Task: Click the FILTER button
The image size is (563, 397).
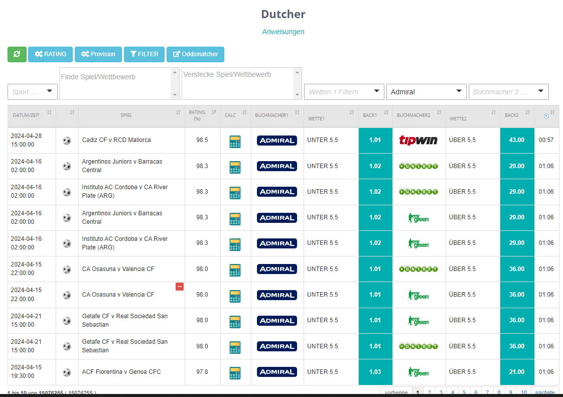Action: [x=145, y=54]
